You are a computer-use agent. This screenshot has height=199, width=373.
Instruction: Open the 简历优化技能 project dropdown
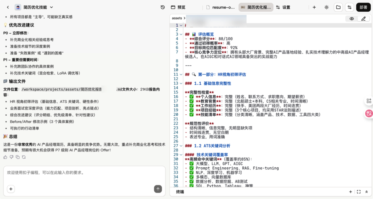click(51, 7)
